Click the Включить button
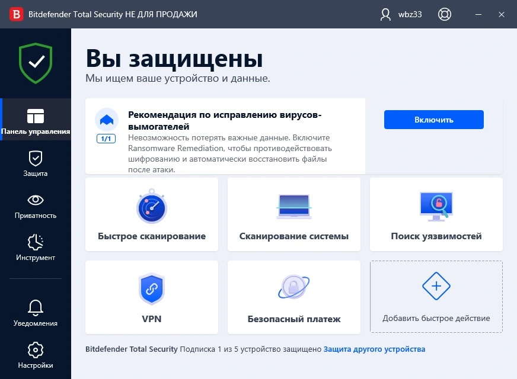This screenshot has height=379, width=517. click(x=433, y=120)
